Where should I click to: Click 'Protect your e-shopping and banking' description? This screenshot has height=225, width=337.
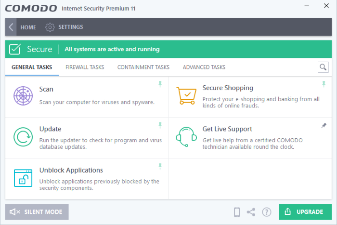tap(261, 103)
